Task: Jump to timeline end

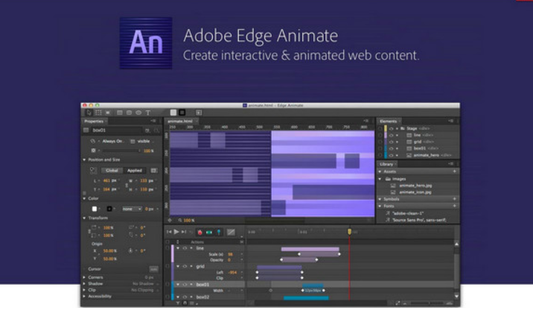Action: 184,232
